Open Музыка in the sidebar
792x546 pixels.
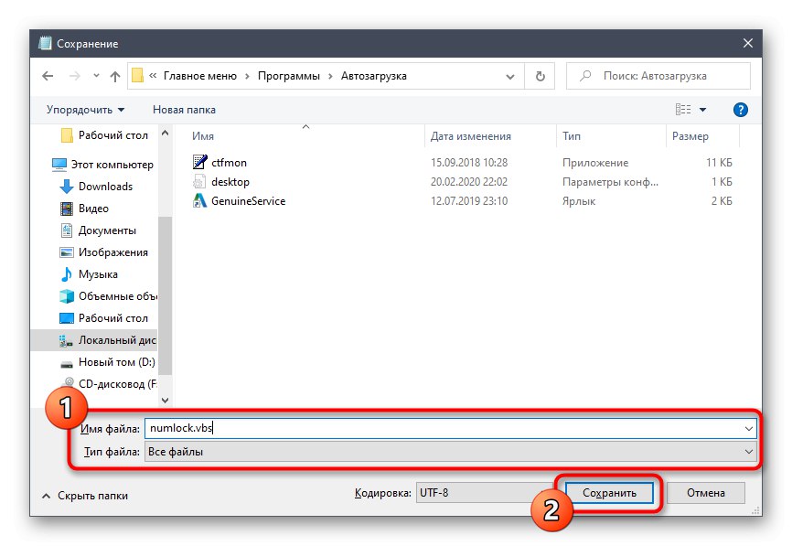(x=98, y=274)
